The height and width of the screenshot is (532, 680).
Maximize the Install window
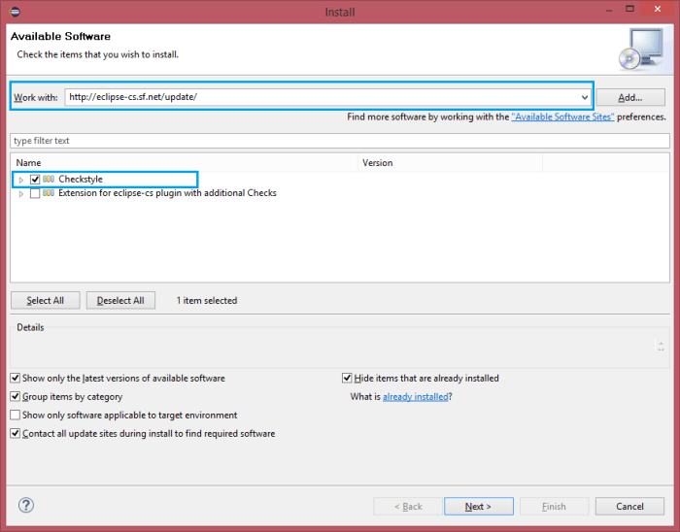pos(630,9)
